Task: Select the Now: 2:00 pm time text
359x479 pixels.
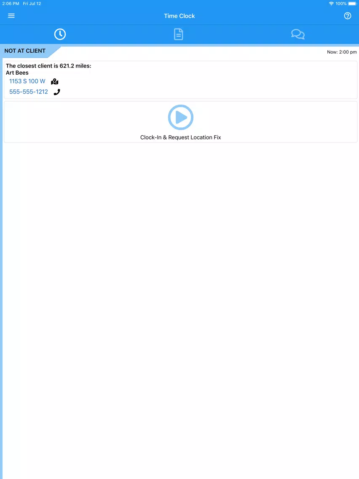Action: click(342, 52)
